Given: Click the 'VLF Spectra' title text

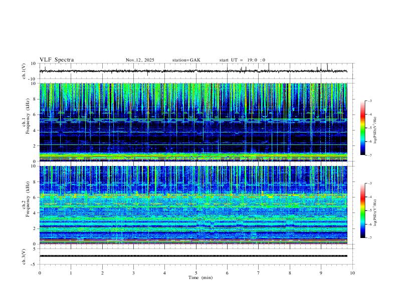Looking at the screenshot, I should pos(57,60).
